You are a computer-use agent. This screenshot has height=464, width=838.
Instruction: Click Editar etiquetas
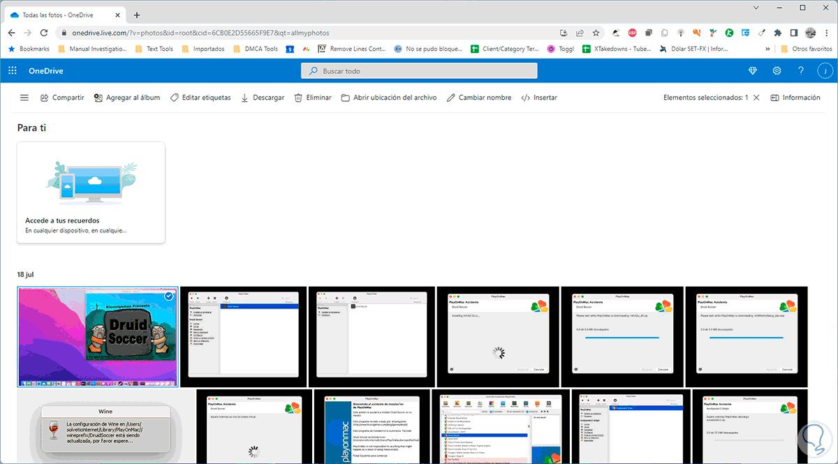[200, 98]
